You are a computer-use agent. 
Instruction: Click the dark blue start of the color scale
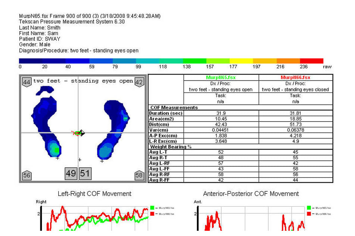(x=31, y=61)
